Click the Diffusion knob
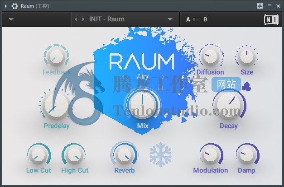The image size is (284, 187). 210,56
